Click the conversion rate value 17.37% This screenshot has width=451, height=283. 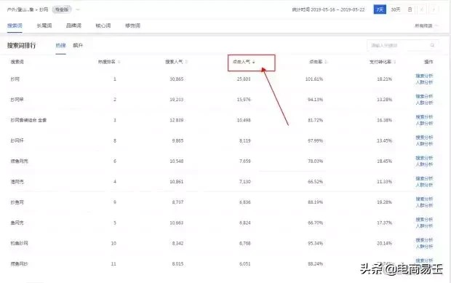click(x=384, y=223)
